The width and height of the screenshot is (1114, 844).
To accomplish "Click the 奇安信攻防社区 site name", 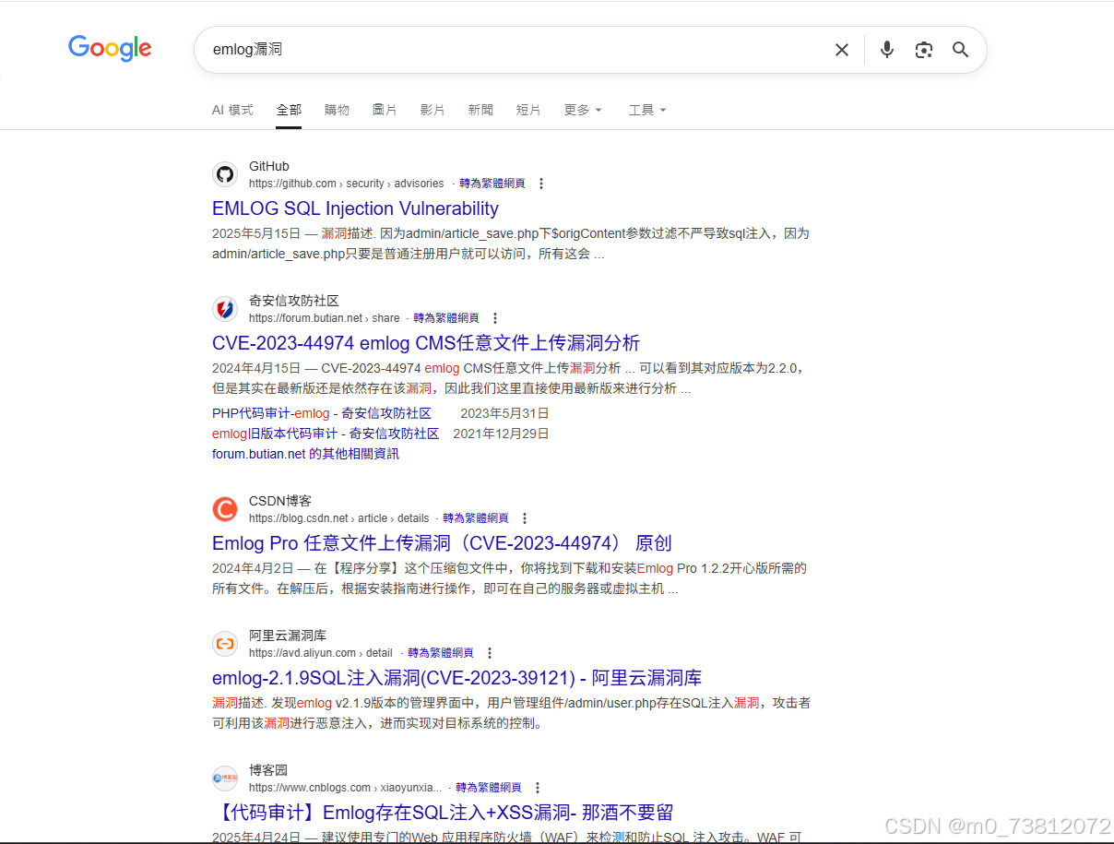I will (294, 301).
